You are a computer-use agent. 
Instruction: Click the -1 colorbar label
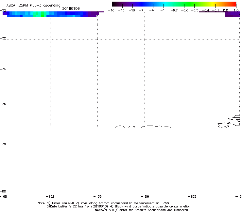point(162,10)
